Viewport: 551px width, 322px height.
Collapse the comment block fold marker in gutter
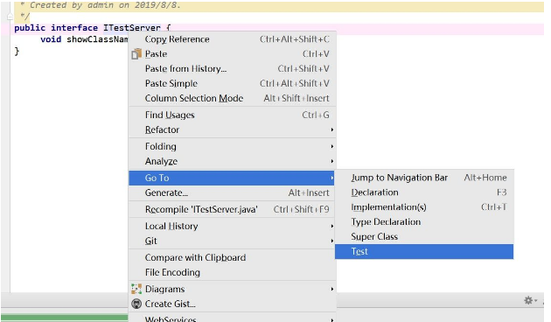[x=10, y=16]
